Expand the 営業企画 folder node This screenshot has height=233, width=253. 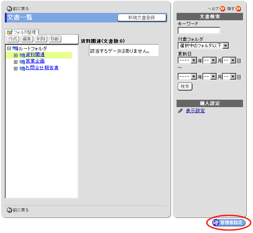tap(16, 62)
